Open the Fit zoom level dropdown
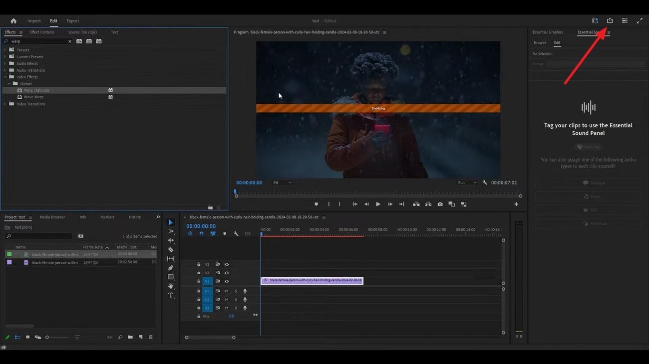Viewport: 649px width, 364px height. (282, 183)
